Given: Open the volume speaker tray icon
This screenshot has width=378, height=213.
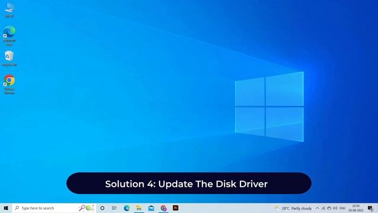Looking at the screenshot, I should tap(335, 208).
